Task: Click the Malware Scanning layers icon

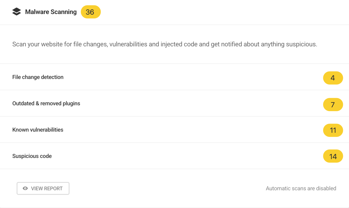Action: (17, 11)
